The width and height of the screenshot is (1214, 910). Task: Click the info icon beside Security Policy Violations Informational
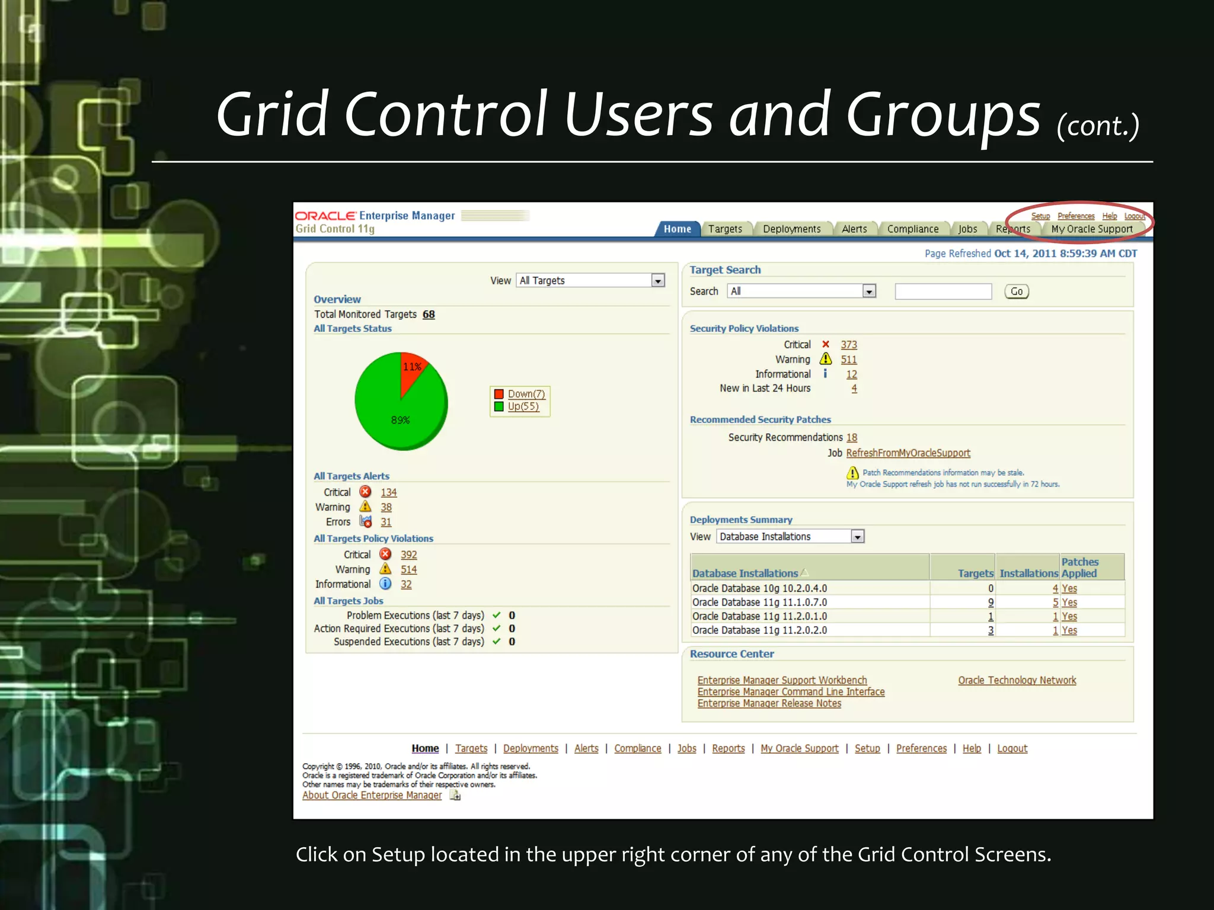[x=825, y=374]
